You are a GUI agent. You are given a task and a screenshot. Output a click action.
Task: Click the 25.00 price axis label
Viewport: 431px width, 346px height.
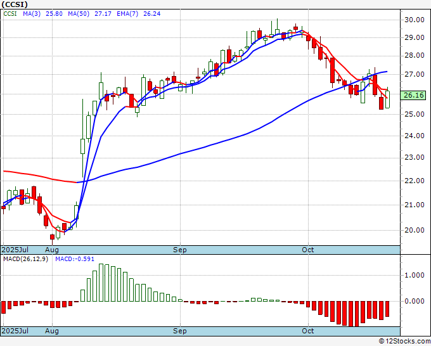point(415,114)
